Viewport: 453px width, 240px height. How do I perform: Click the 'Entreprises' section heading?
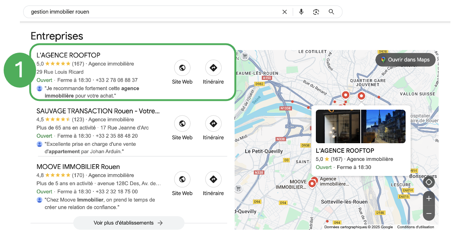57,36
